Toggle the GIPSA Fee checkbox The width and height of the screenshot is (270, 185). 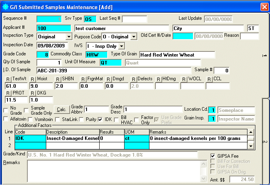click(x=213, y=156)
